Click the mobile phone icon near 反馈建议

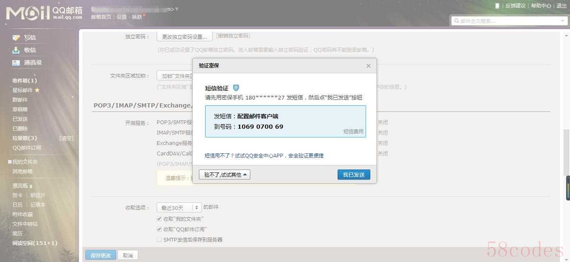click(497, 6)
